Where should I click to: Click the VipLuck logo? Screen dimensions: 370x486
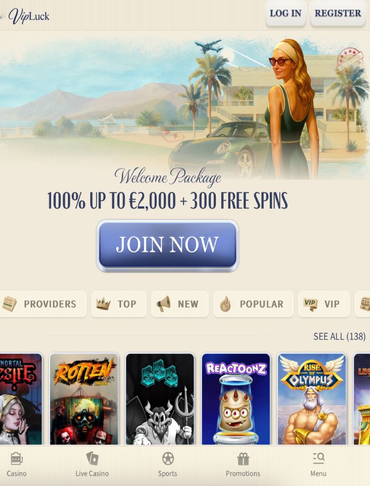(29, 16)
